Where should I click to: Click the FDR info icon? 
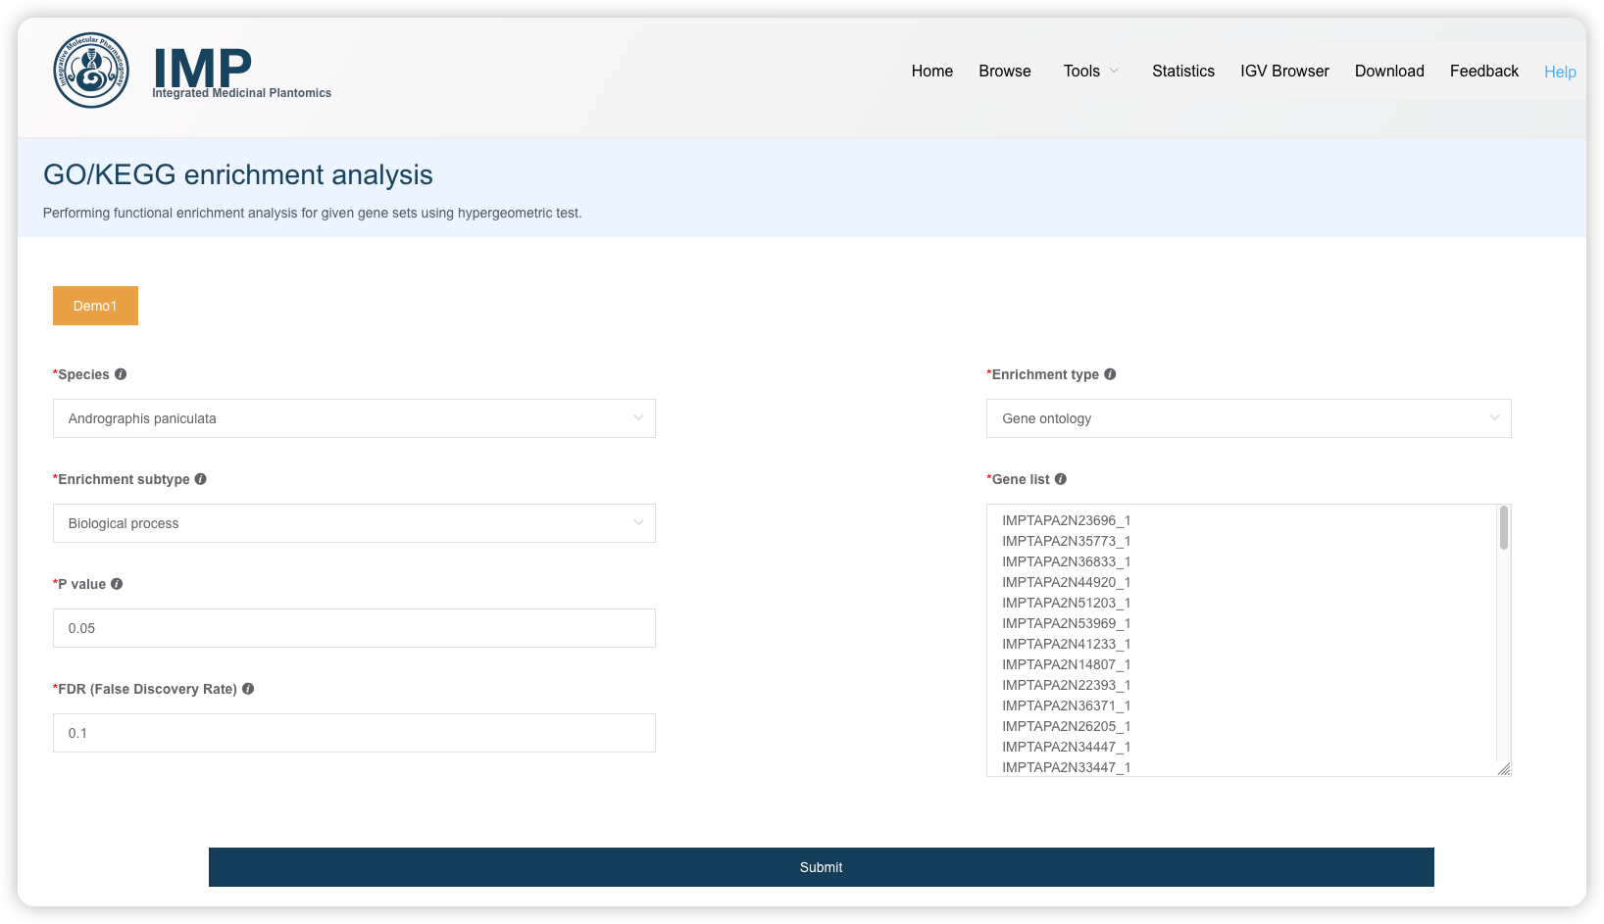click(248, 689)
